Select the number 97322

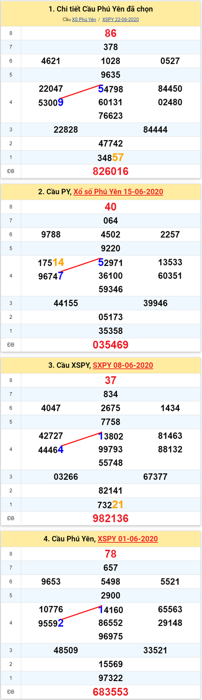pos(111,678)
